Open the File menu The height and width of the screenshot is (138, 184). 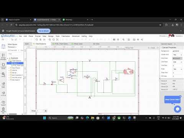click(20, 36)
